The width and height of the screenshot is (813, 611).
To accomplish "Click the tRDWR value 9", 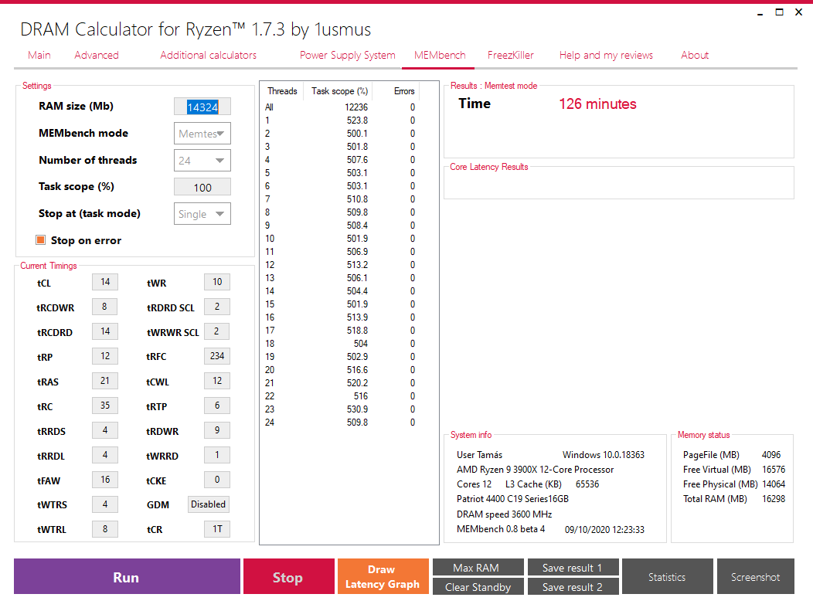I will pos(216,430).
